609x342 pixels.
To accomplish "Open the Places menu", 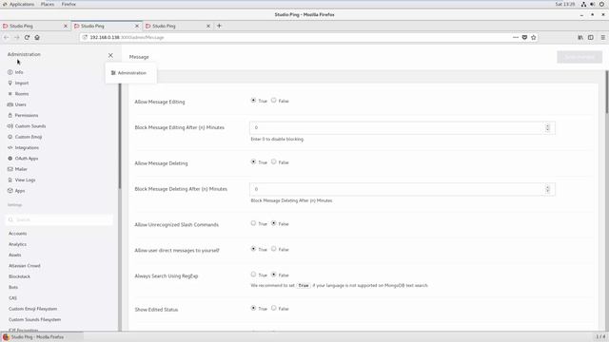I will 48,4.
